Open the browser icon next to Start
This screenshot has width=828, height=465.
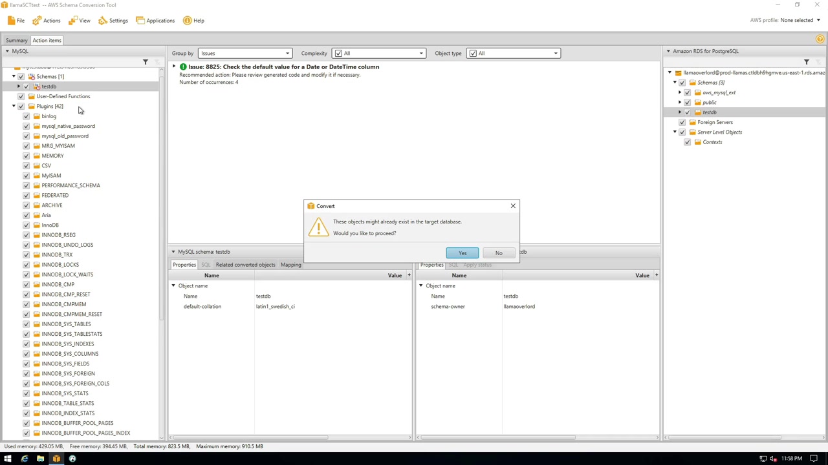click(24, 459)
